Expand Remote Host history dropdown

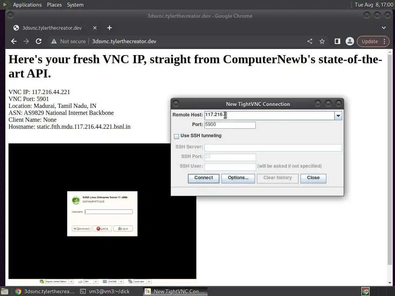coord(338,116)
